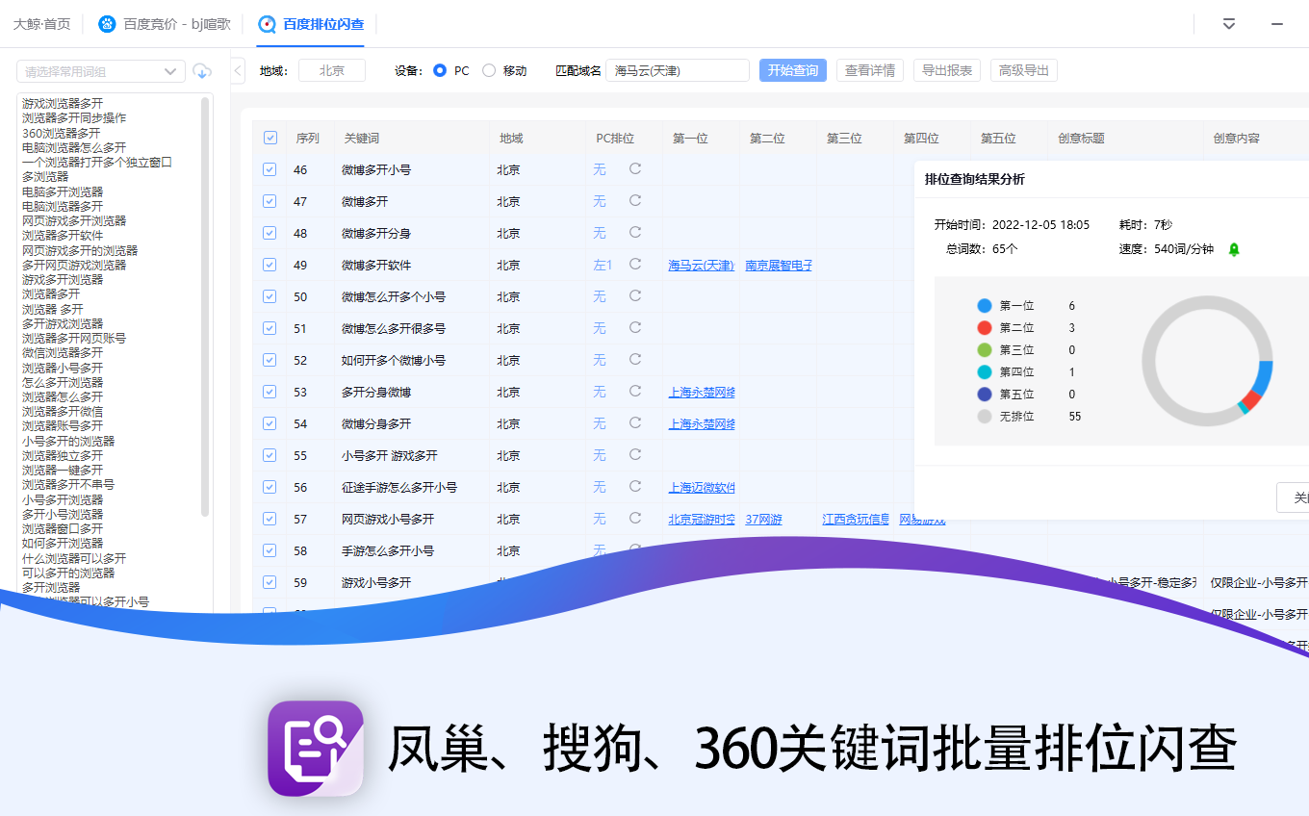The image size is (1309, 816).
Task: Uncheck the checkbox for row 52
Action: pyautogui.click(x=269, y=360)
